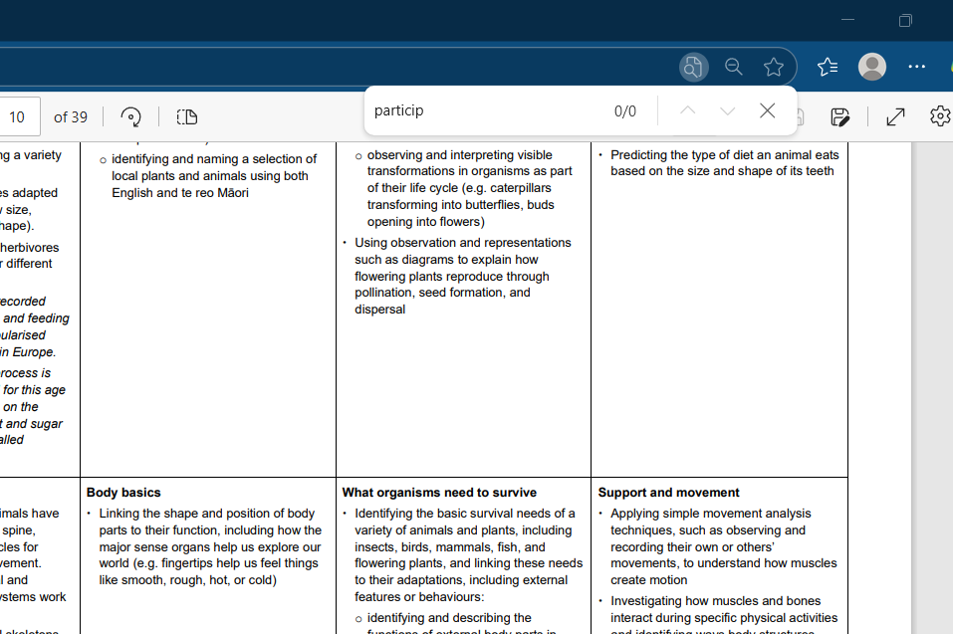Go to next search result
This screenshot has width=953, height=634.
coord(727,110)
